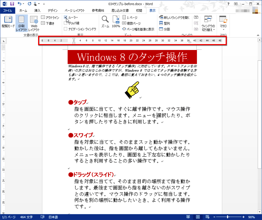Click the language indicator 日本語
This screenshot has width=262, height=220.
53,217
